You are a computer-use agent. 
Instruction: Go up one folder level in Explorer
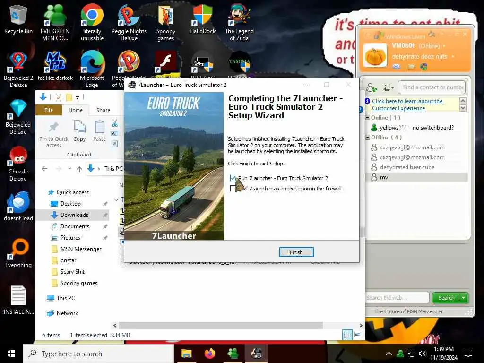[79, 169]
